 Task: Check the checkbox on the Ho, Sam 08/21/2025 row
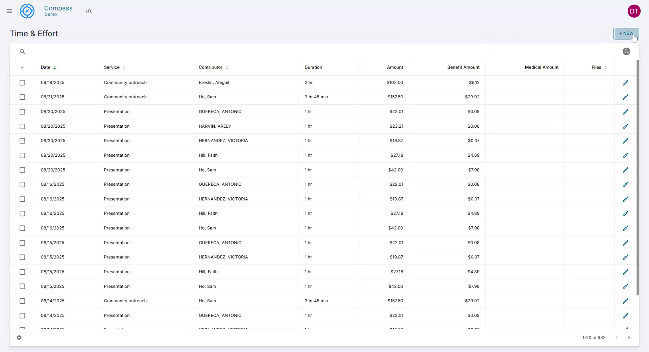22,97
